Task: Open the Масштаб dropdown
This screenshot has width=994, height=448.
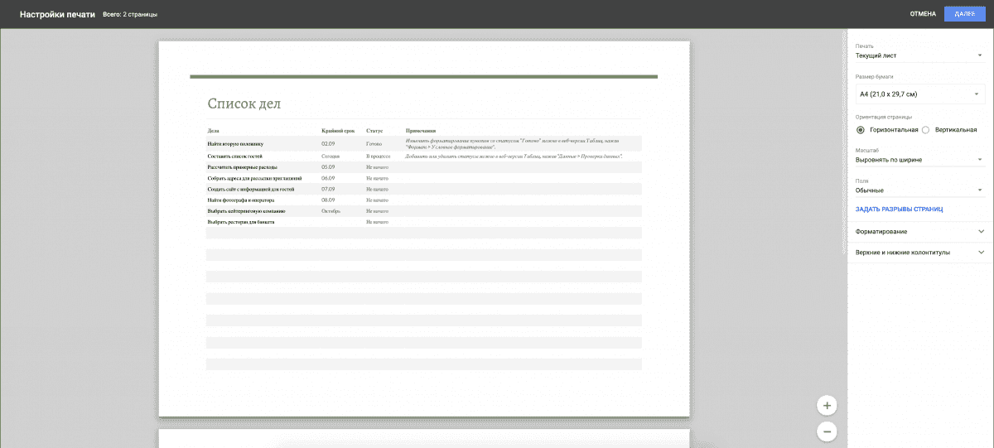Action: coord(919,160)
